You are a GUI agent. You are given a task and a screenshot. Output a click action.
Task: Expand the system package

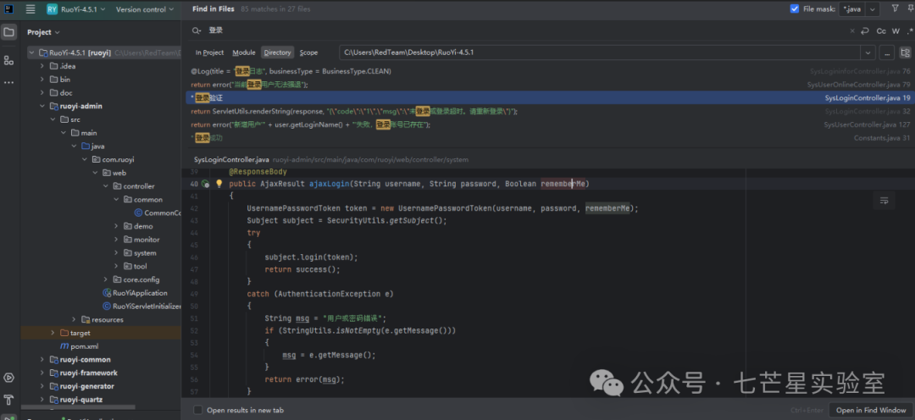click(x=116, y=253)
